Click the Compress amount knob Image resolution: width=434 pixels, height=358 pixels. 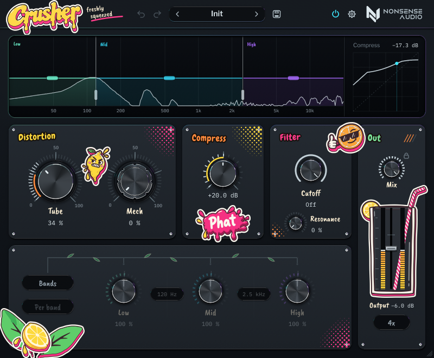223,174
